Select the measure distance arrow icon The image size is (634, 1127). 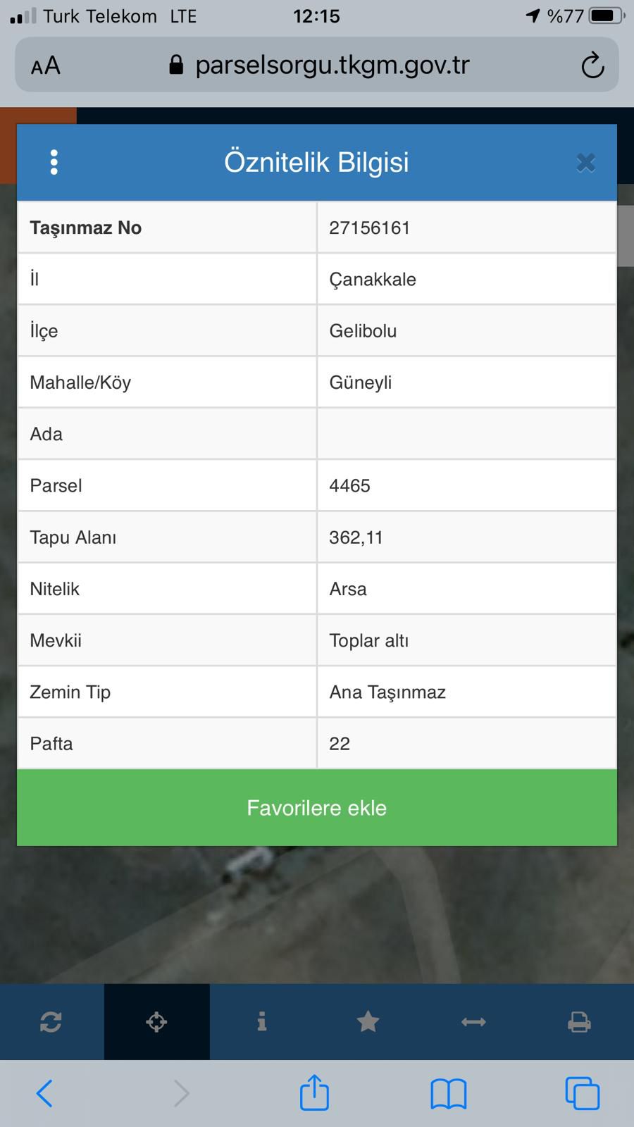(x=473, y=1021)
